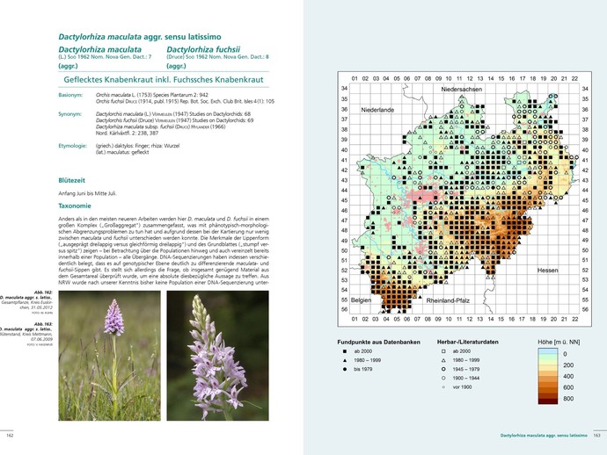Click the filled triangle symbol for database records 1980 – 1999
This screenshot has width=607, height=455.
click(345, 360)
